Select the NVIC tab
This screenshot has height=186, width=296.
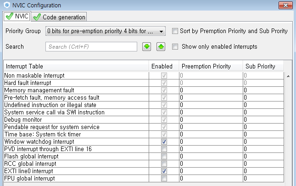tap(17, 17)
